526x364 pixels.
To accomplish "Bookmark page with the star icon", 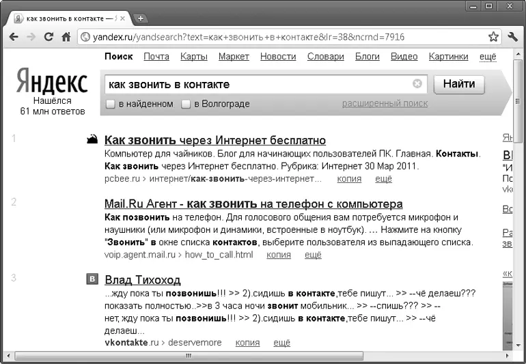I will [493, 37].
